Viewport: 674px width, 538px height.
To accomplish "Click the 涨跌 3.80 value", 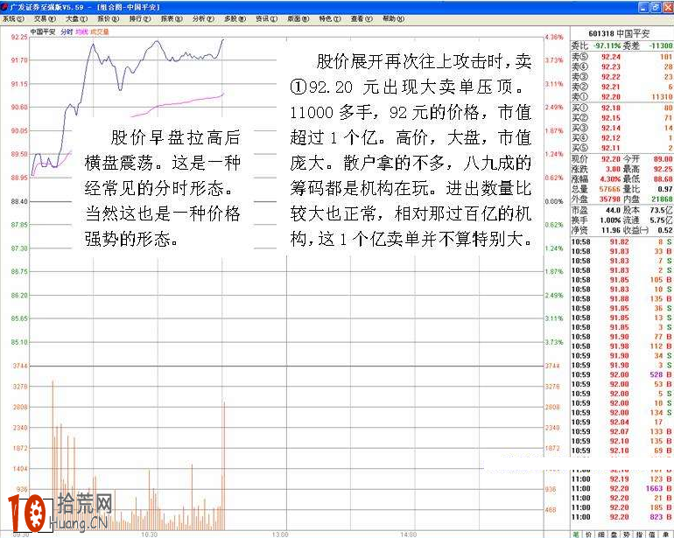I will (613, 170).
